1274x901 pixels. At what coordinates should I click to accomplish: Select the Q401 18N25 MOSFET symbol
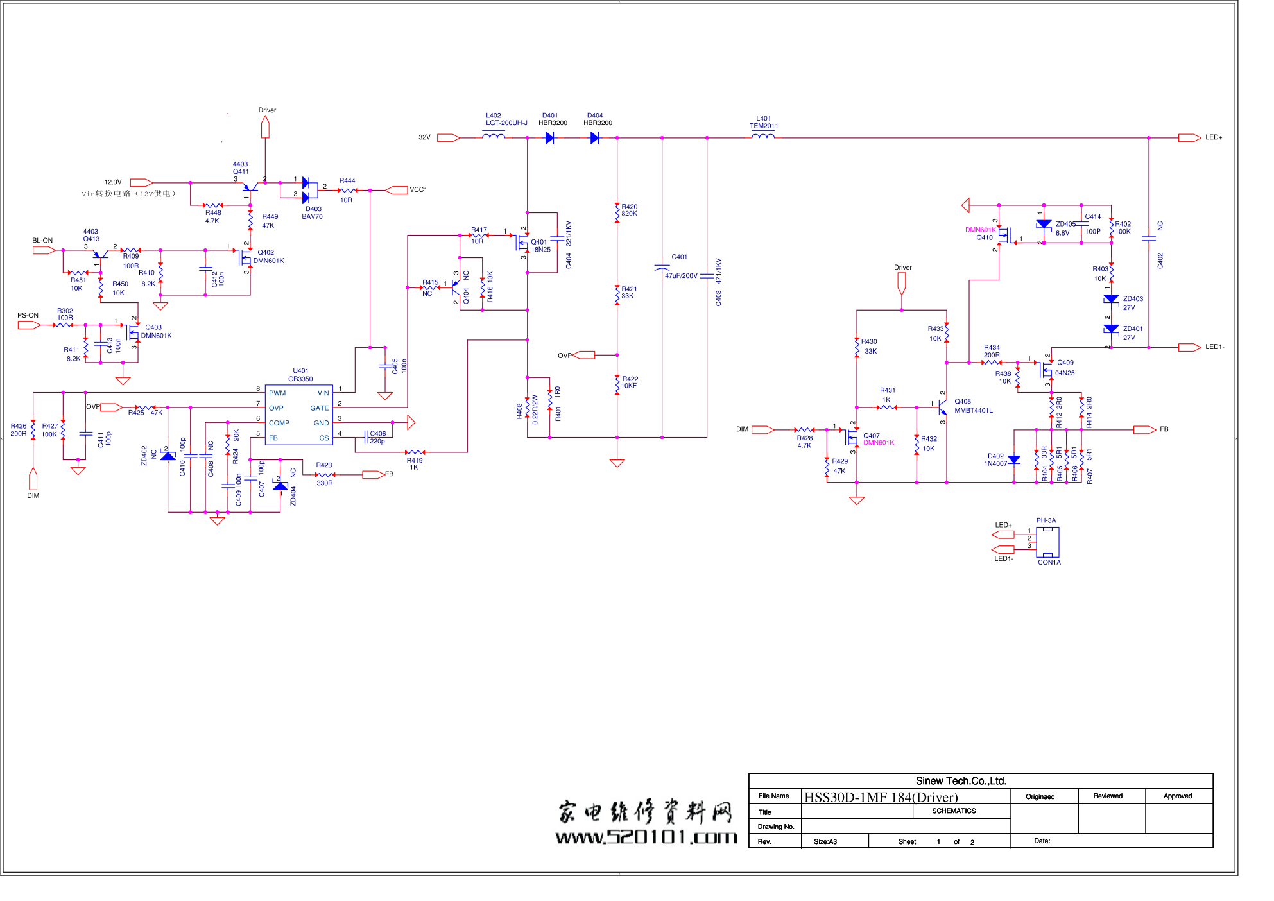tap(522, 243)
